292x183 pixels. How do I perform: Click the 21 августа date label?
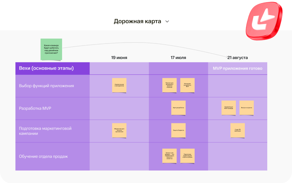[238, 58]
